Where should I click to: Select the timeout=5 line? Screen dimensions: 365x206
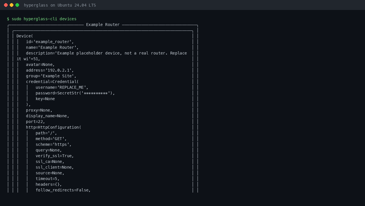tap(47, 179)
